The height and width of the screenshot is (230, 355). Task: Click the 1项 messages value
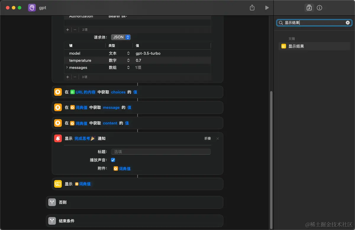[x=138, y=68]
